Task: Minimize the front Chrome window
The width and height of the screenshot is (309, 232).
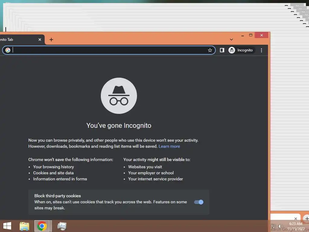Action: (x=243, y=35)
